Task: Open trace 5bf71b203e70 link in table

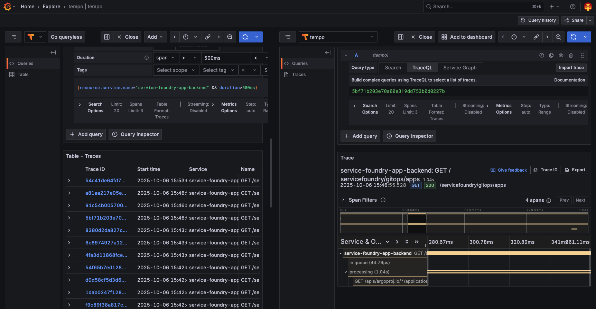Action: (x=106, y=218)
